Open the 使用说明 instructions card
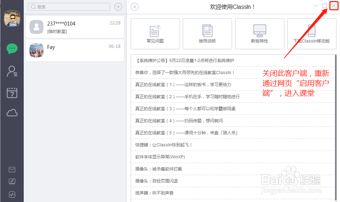340x202 pixels. [x=207, y=34]
